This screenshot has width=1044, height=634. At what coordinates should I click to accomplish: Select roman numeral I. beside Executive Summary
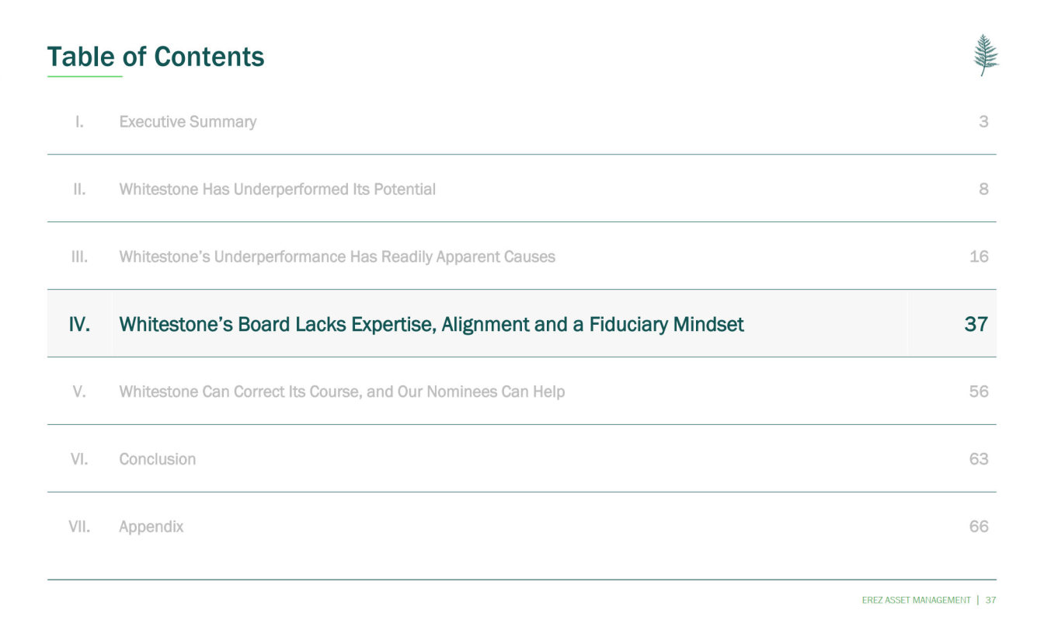79,122
